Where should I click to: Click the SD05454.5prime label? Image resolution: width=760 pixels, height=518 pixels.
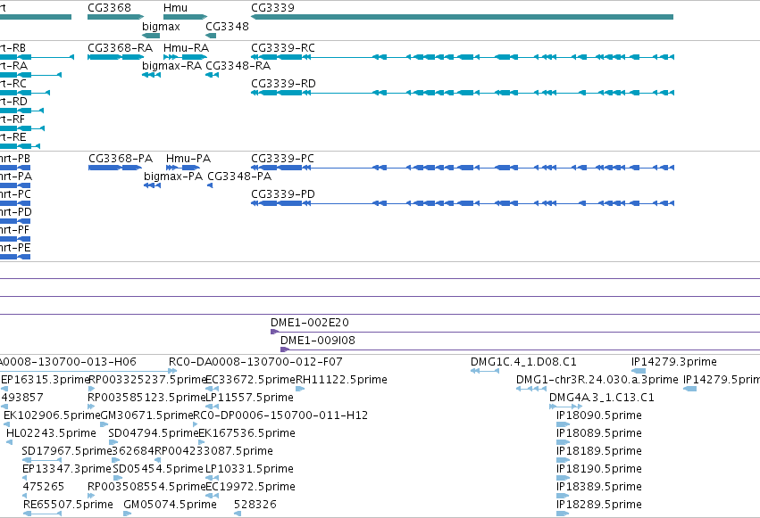(158, 469)
